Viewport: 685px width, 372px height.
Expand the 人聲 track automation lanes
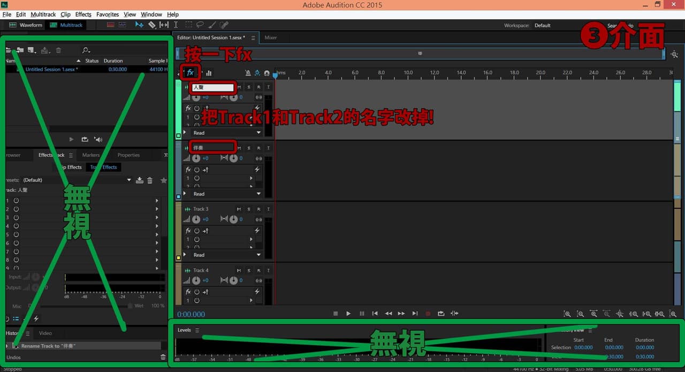[185, 132]
